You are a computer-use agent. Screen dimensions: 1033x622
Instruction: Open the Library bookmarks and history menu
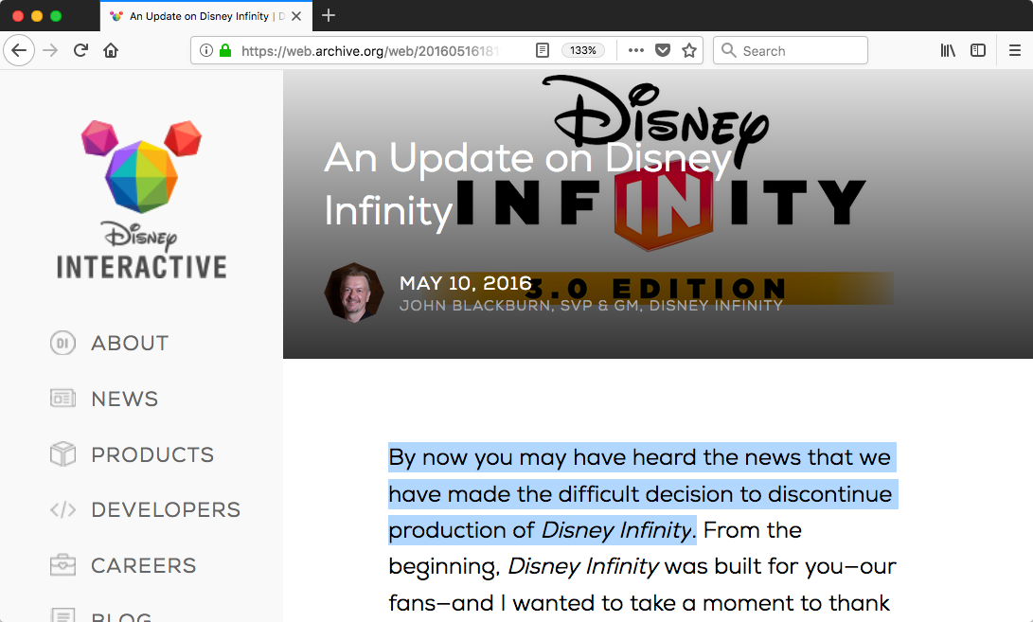(948, 50)
